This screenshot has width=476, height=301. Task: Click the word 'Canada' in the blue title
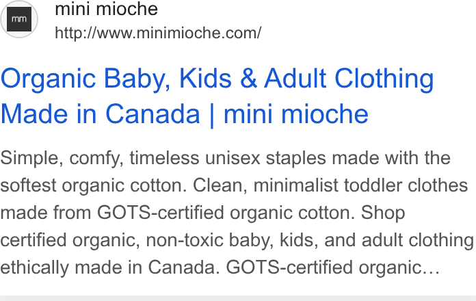point(153,114)
